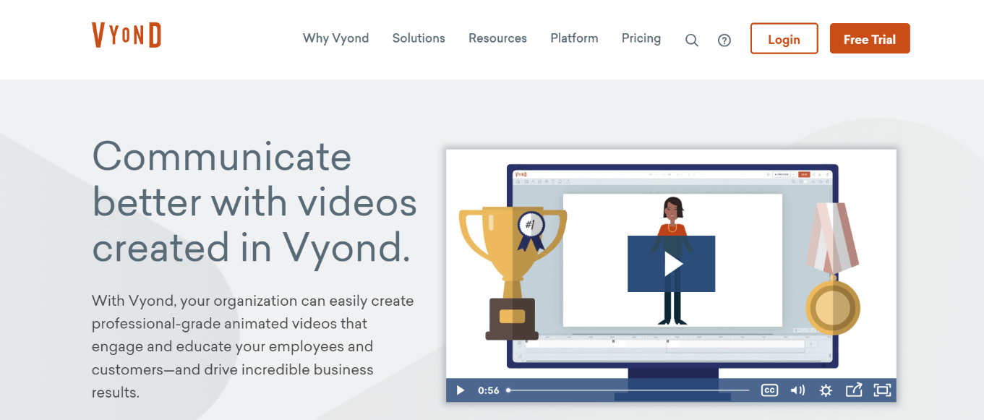Open the Platform menu

pos(574,38)
